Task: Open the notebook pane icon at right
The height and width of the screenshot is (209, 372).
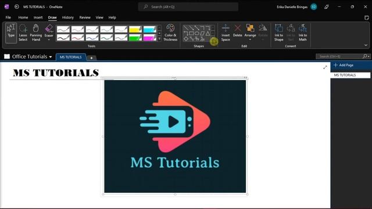Action: click(367, 17)
